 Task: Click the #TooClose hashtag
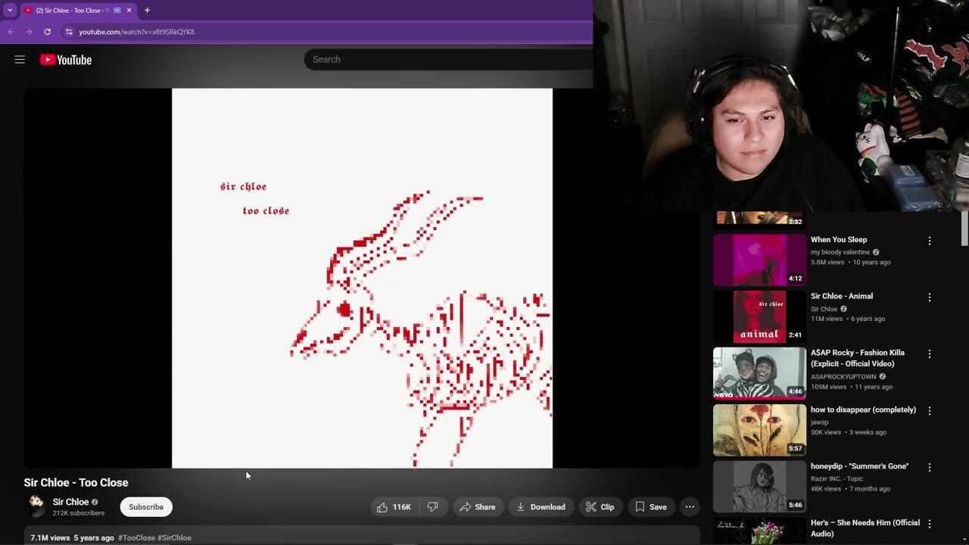click(136, 537)
